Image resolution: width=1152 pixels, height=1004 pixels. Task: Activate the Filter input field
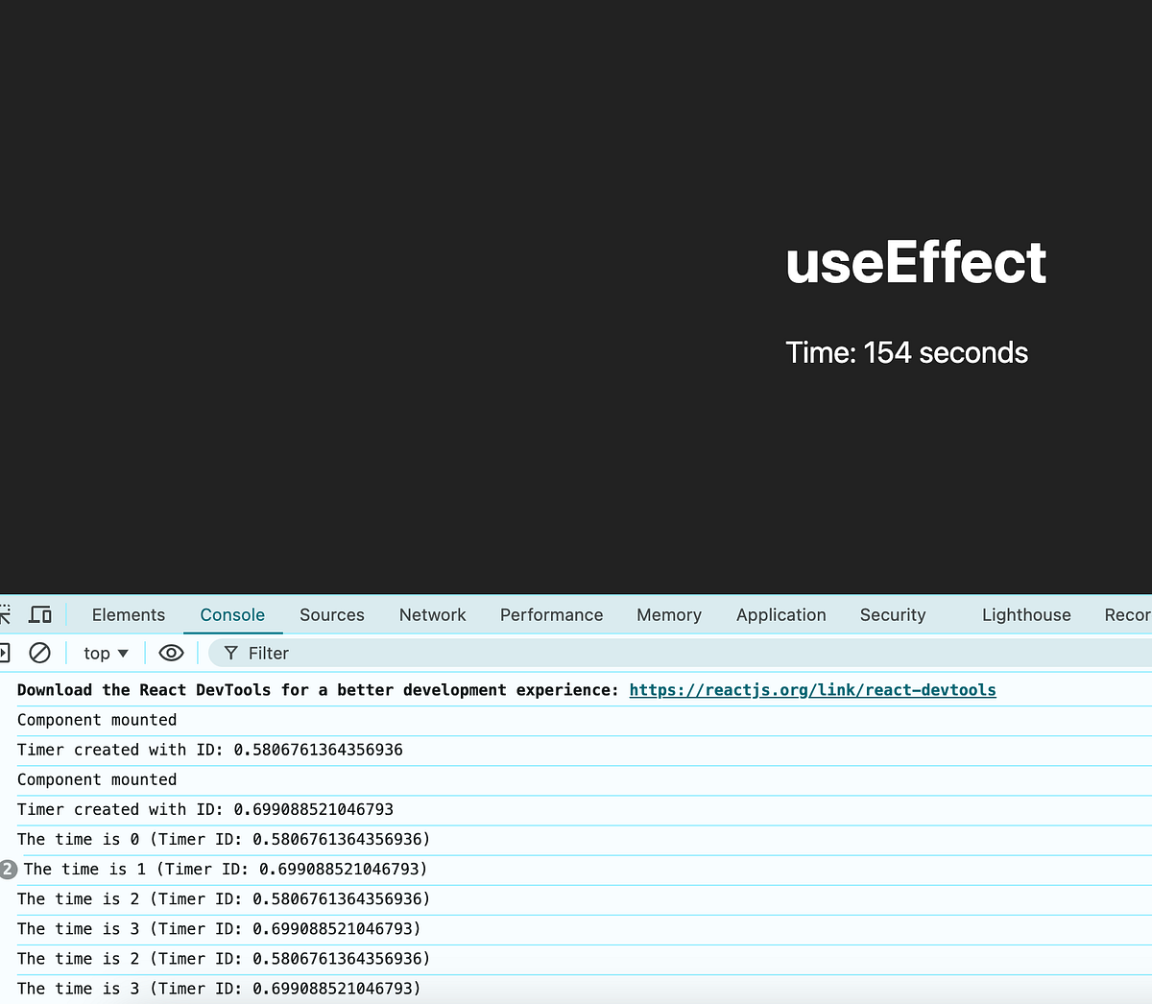(288, 653)
